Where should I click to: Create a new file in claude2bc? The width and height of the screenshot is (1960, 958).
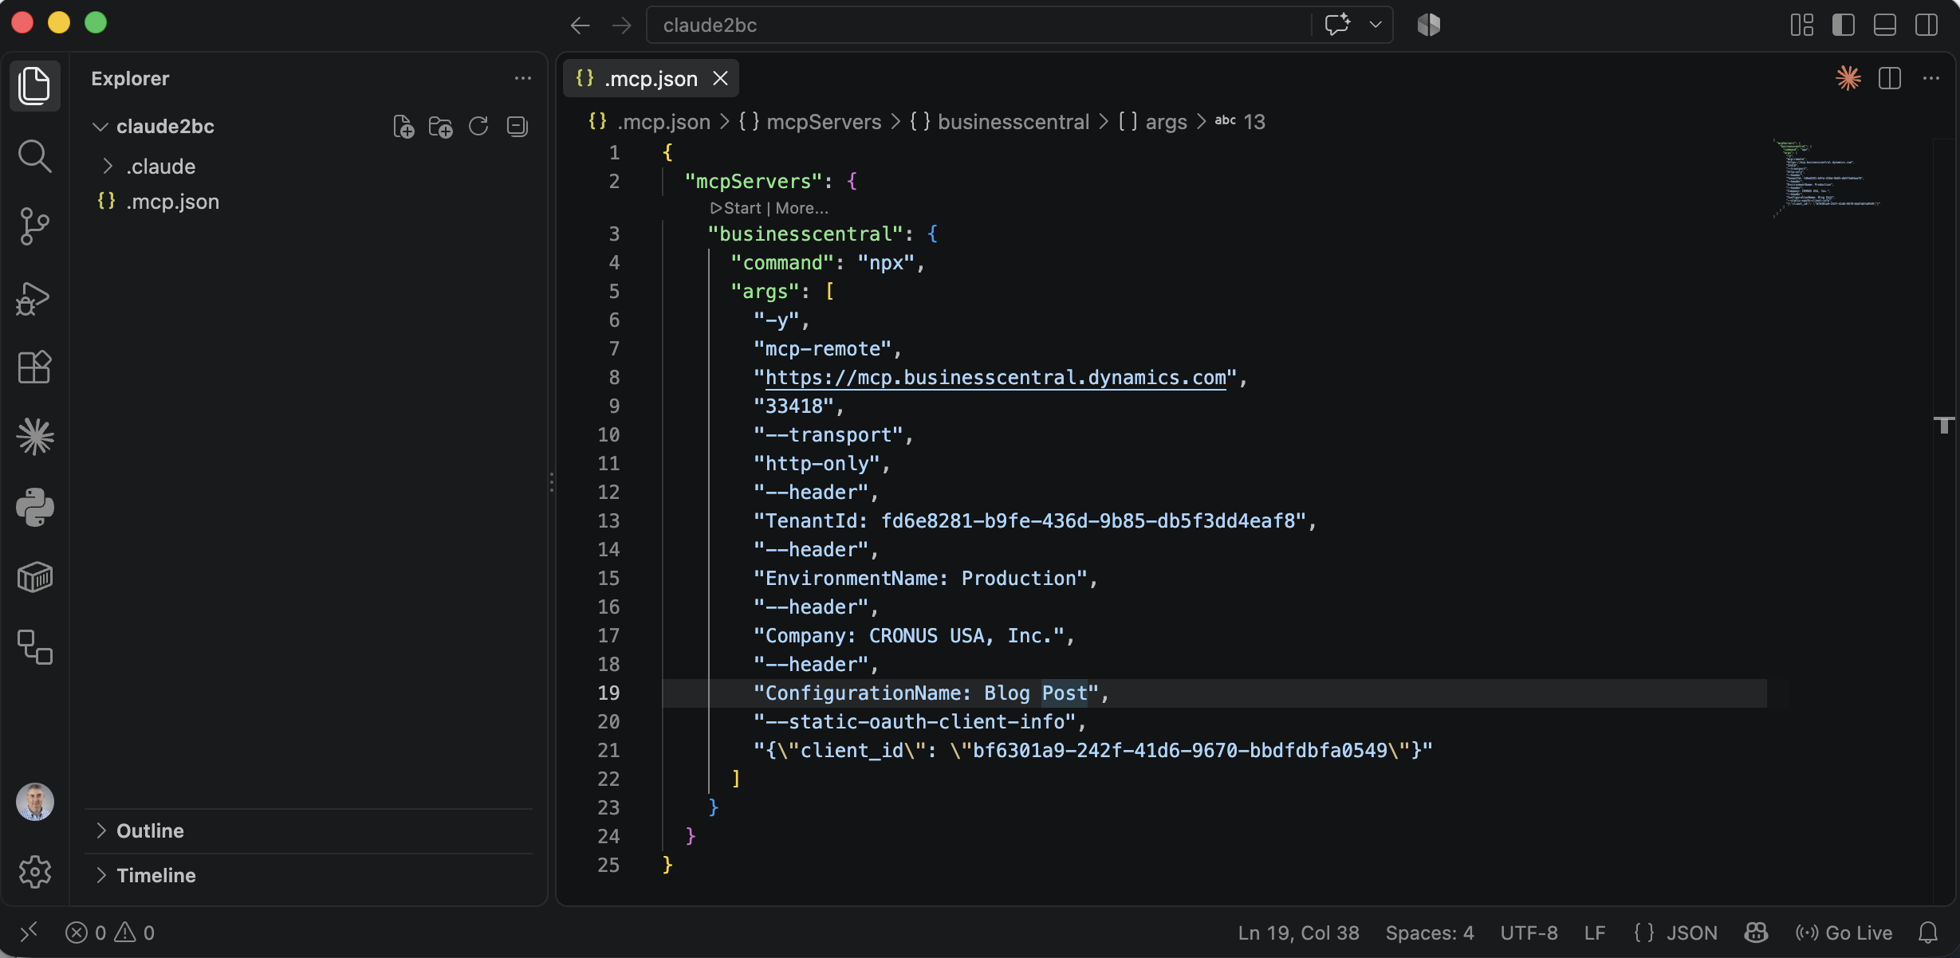click(403, 127)
